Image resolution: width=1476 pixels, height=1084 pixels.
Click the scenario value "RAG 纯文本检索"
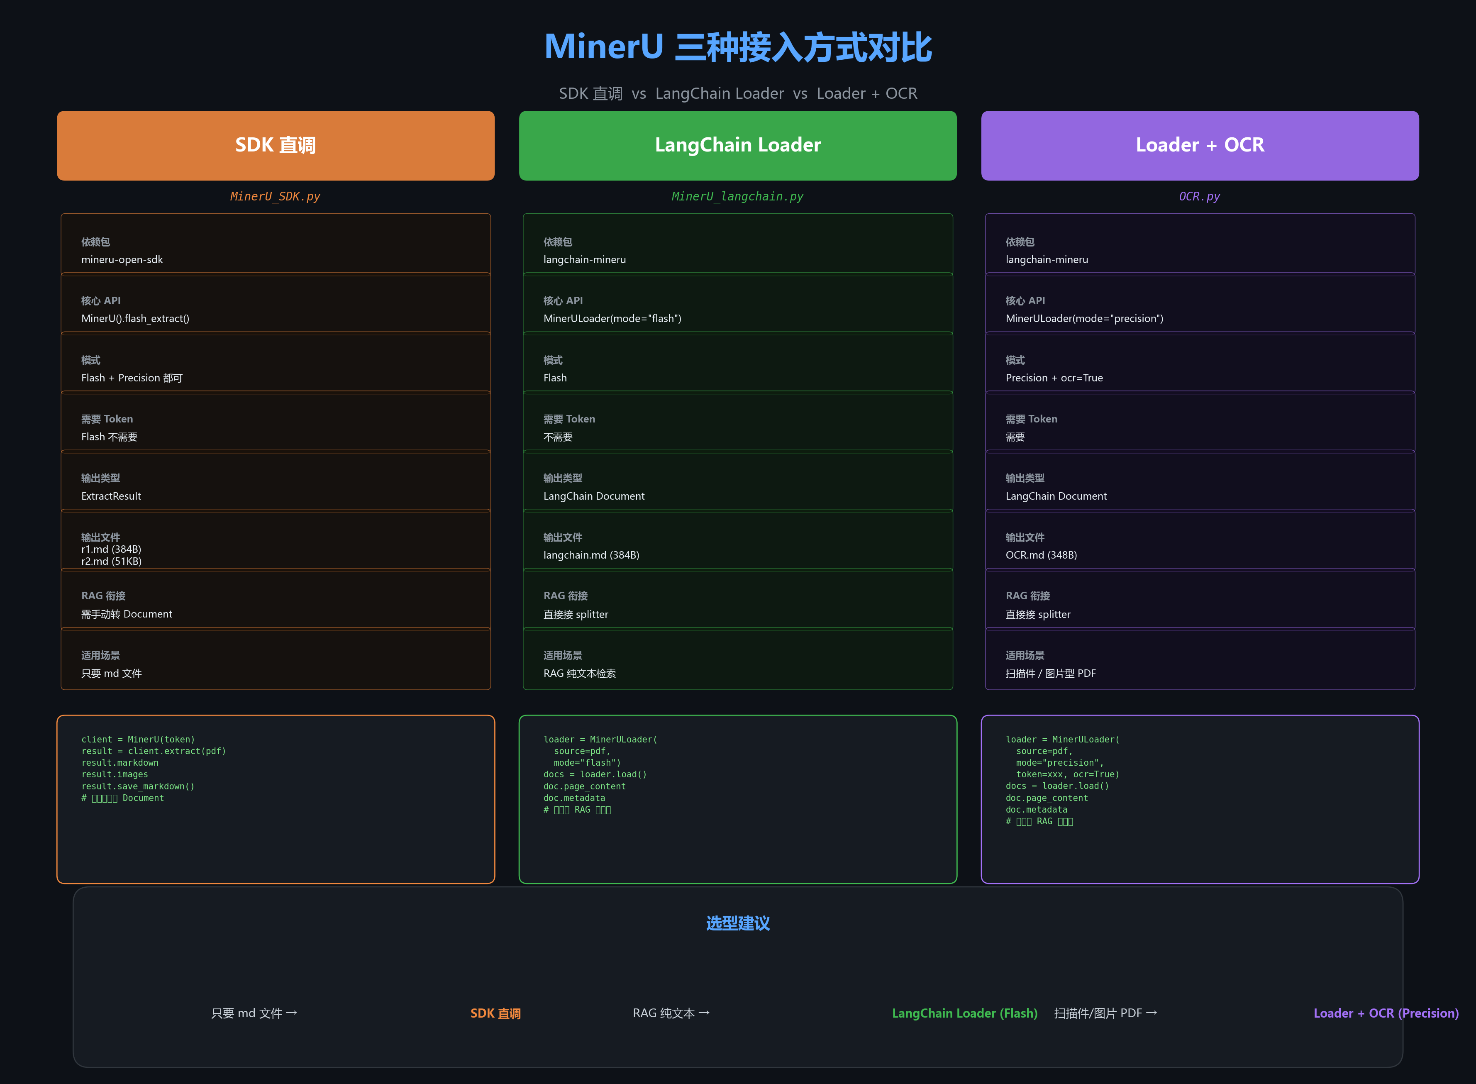pyautogui.click(x=580, y=674)
